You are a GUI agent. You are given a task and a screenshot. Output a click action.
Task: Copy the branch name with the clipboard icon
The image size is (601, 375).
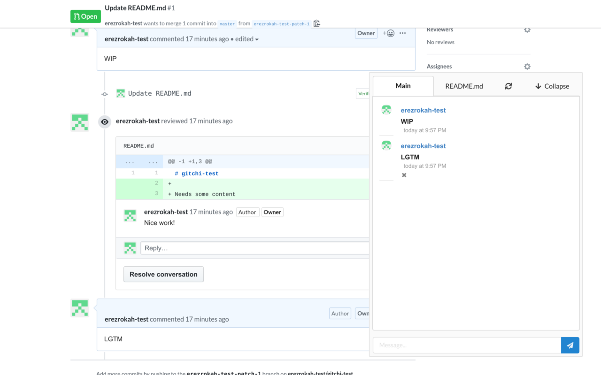coord(316,23)
